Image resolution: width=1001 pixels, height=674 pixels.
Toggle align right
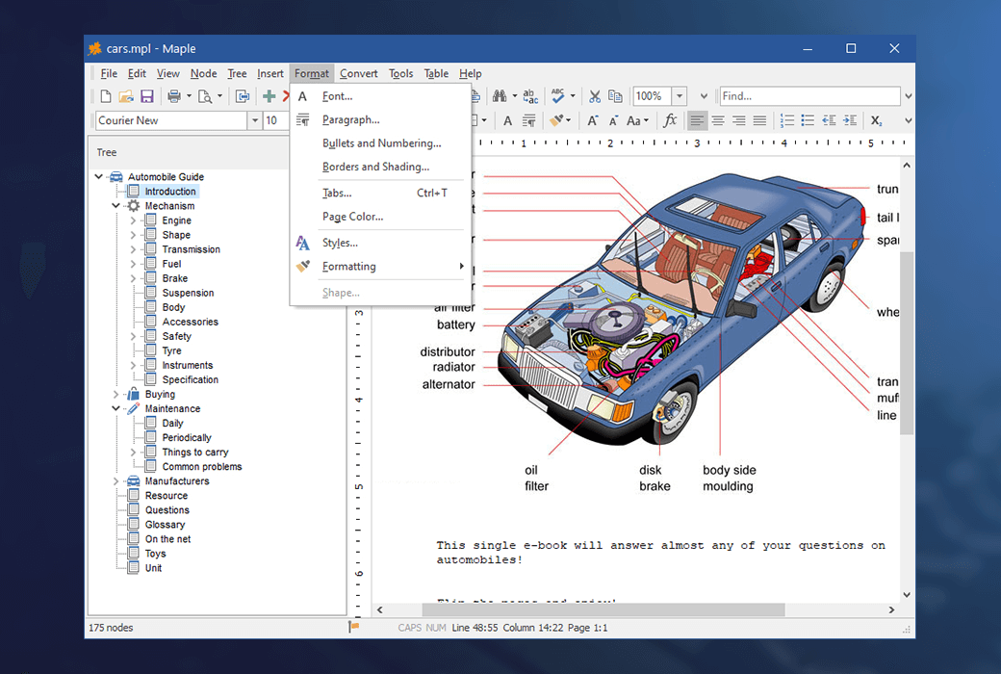[738, 120]
